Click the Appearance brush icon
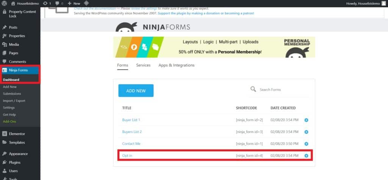This screenshot has height=180, width=388. click(x=5, y=154)
